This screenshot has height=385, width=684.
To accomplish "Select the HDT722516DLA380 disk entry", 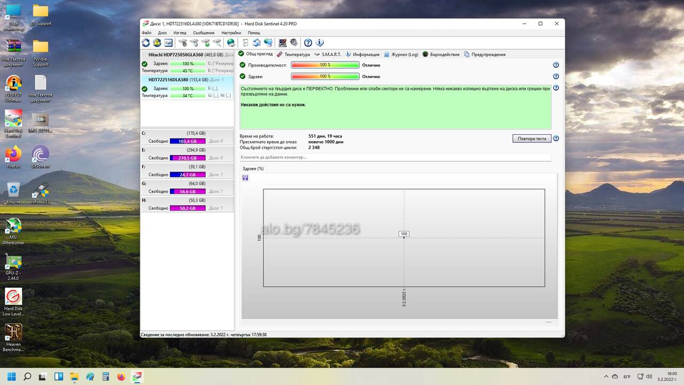I will pyautogui.click(x=187, y=88).
